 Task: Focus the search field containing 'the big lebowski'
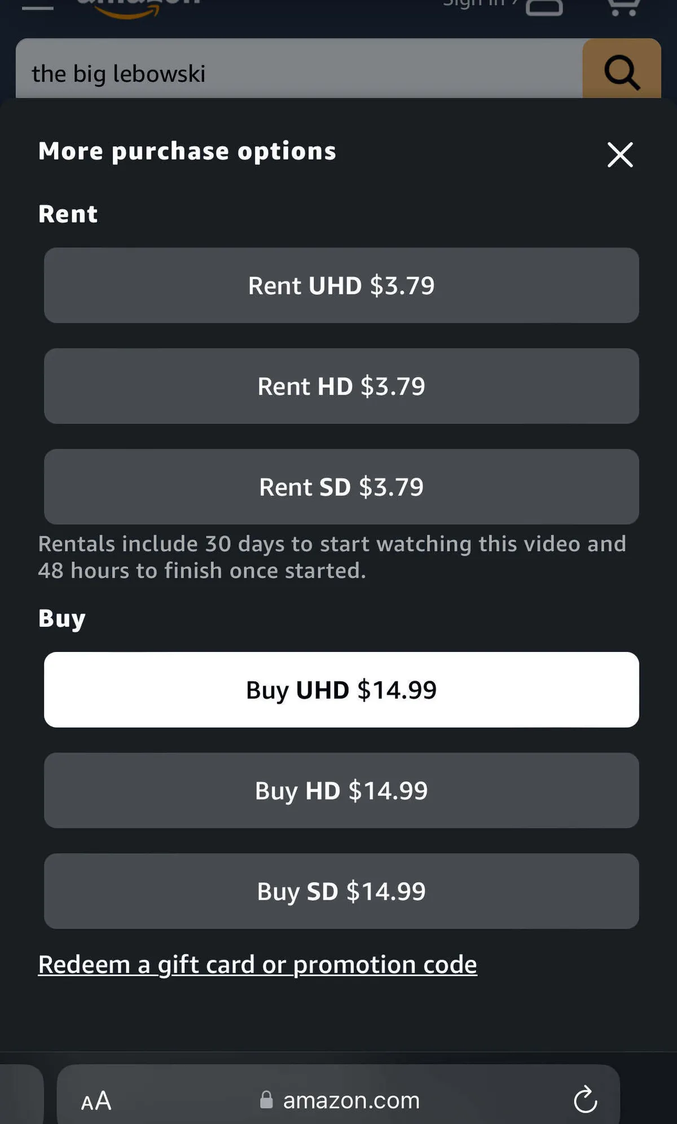point(299,73)
